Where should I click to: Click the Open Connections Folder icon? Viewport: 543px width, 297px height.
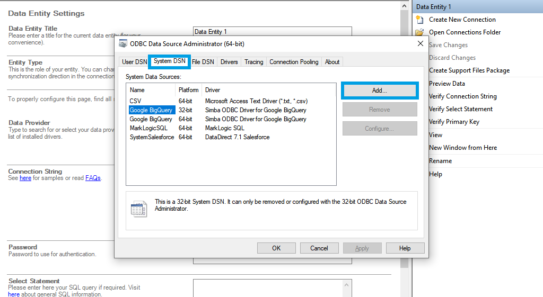click(419, 32)
